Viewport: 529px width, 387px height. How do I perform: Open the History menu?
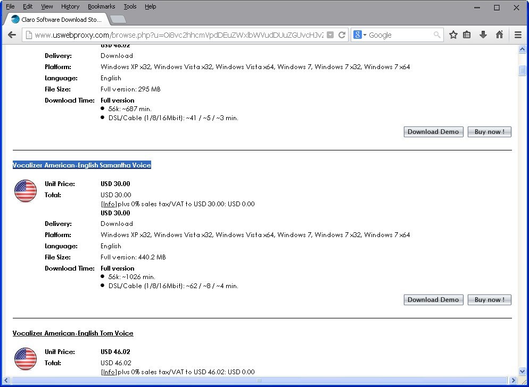click(70, 6)
